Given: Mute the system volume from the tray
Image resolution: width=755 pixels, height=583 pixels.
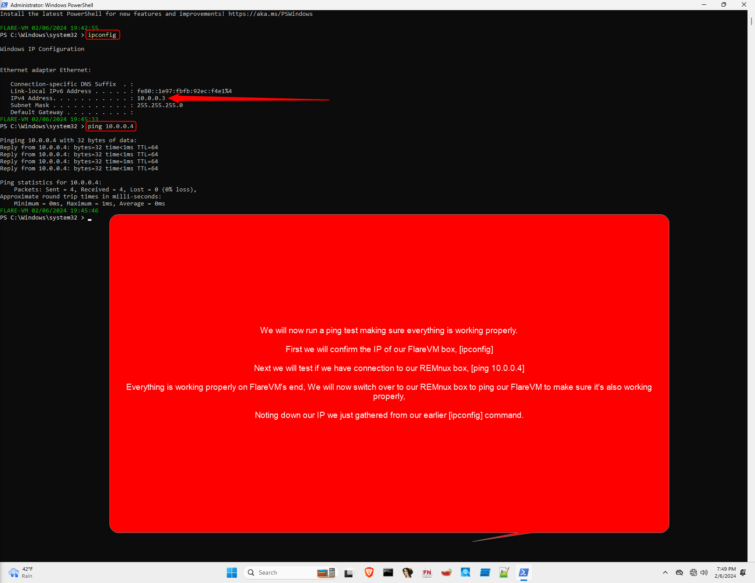Looking at the screenshot, I should (704, 573).
